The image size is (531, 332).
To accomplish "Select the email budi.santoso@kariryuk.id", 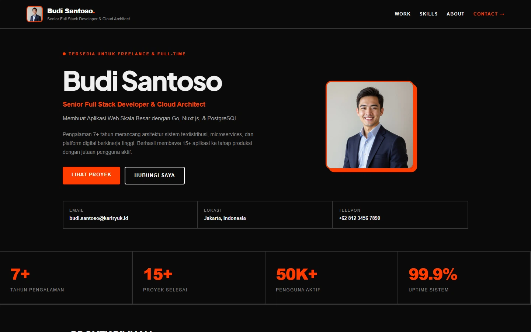I will [x=99, y=218].
